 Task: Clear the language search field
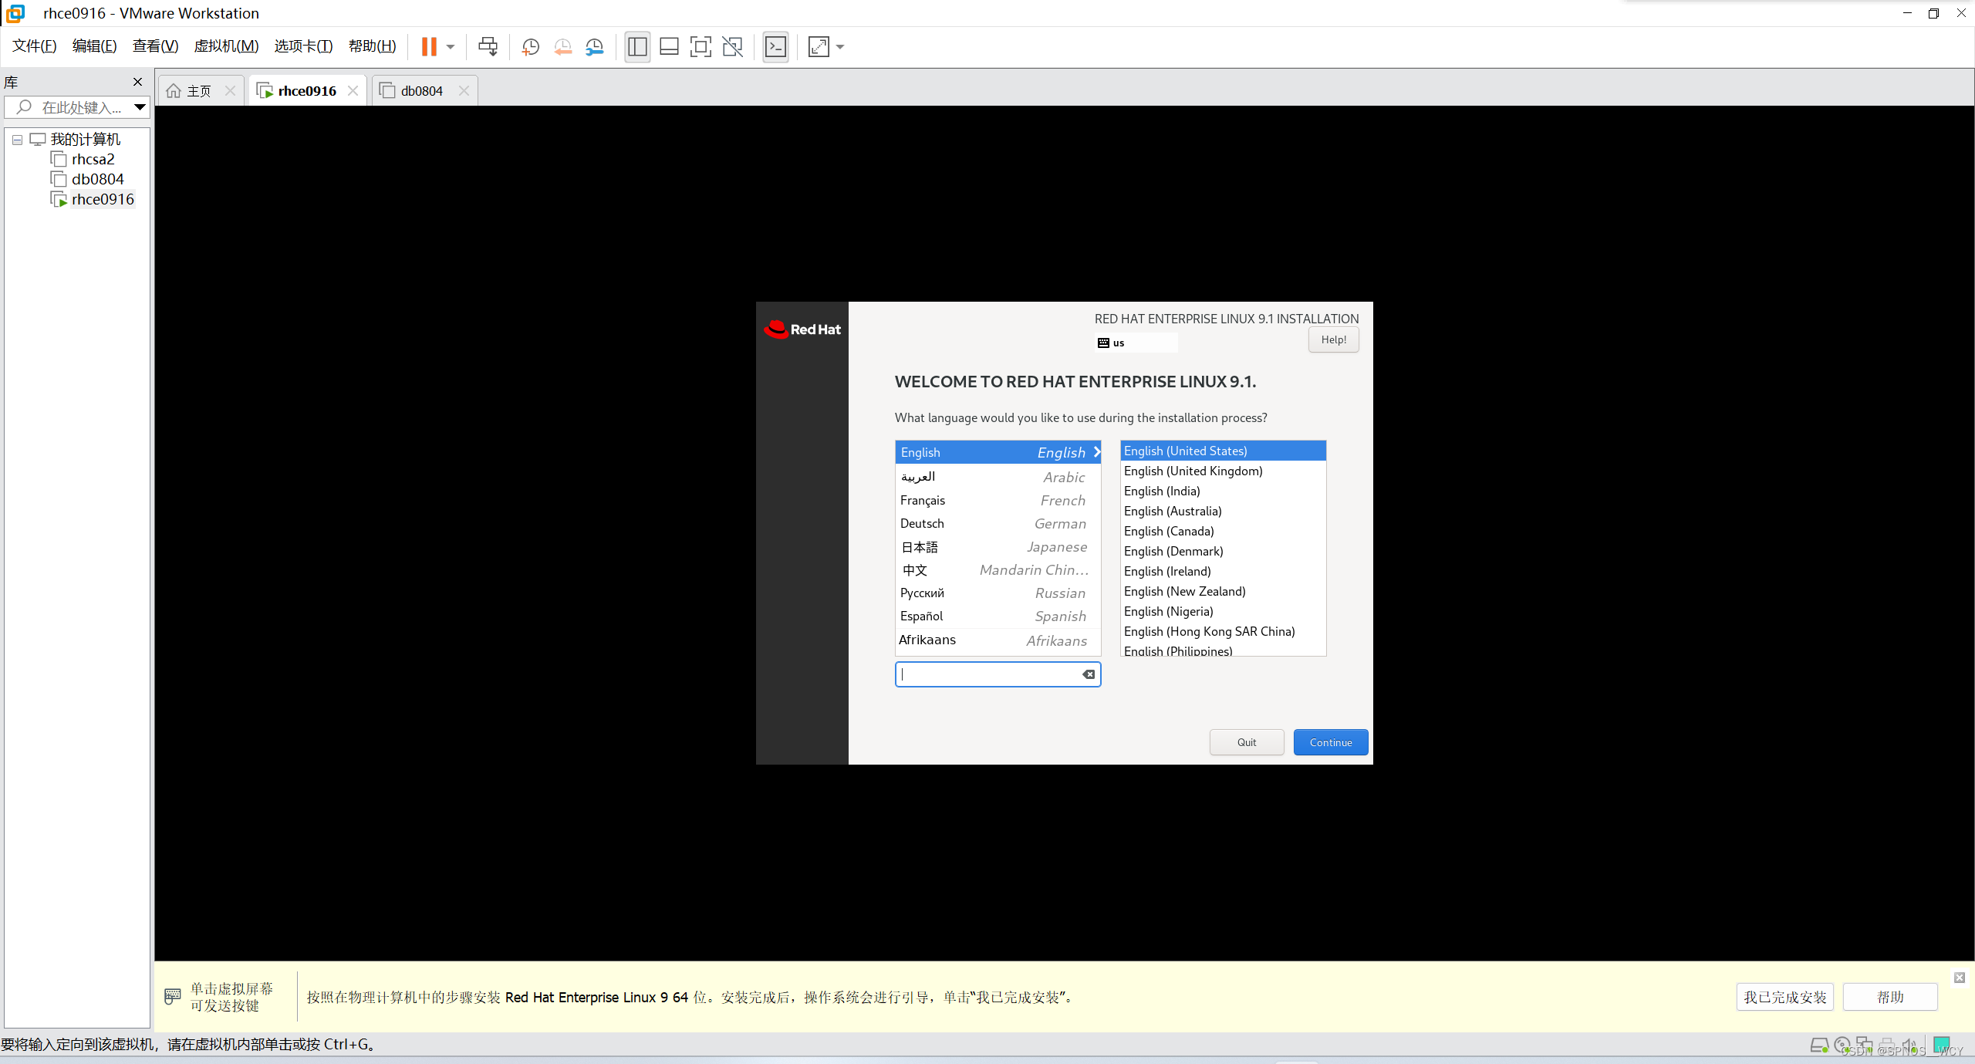tap(1089, 674)
